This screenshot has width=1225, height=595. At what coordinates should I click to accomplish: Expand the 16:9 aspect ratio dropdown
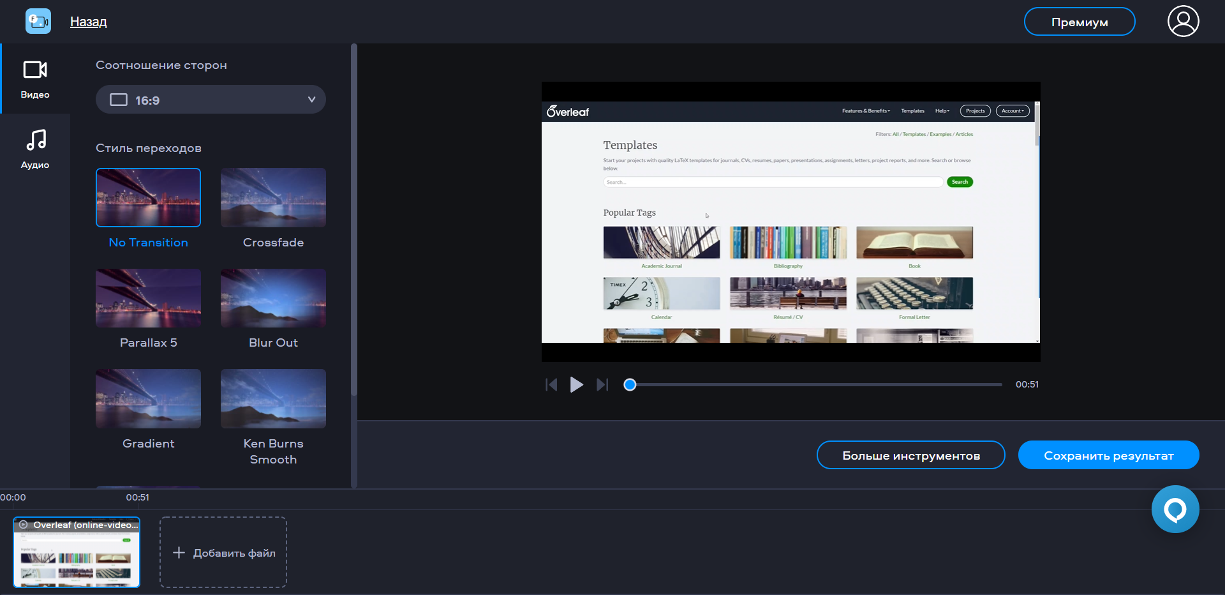(211, 100)
